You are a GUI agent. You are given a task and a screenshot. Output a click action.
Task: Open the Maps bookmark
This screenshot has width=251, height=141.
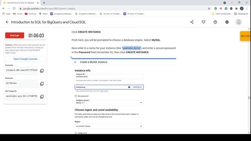pos(43,14)
